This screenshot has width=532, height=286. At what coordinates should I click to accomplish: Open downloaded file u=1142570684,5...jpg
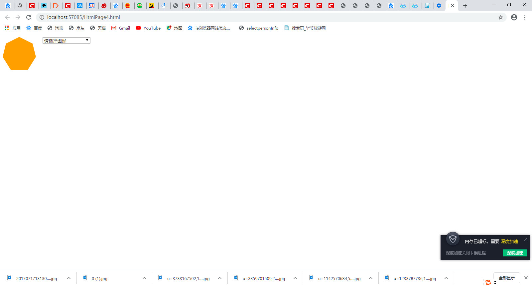pos(335,278)
